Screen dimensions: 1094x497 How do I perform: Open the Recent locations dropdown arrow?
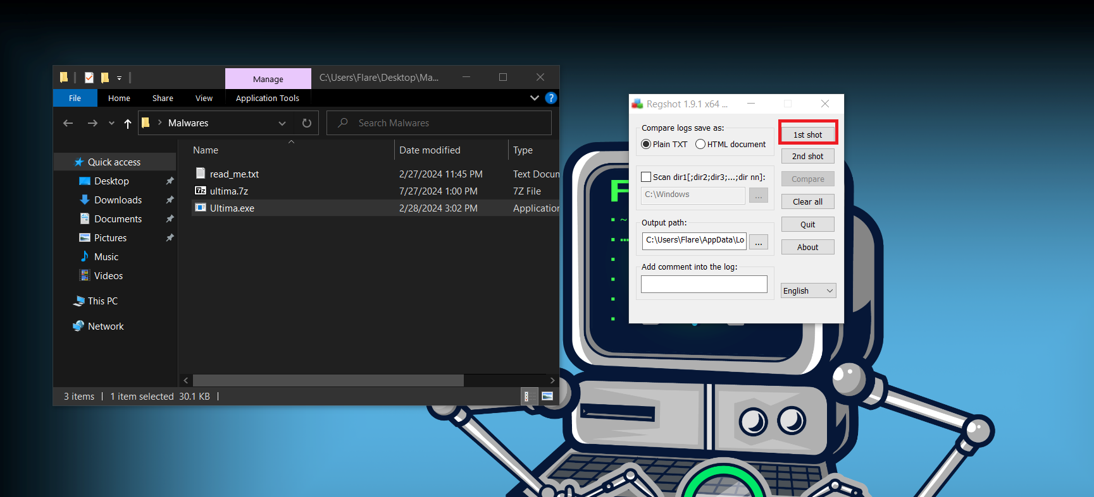111,123
